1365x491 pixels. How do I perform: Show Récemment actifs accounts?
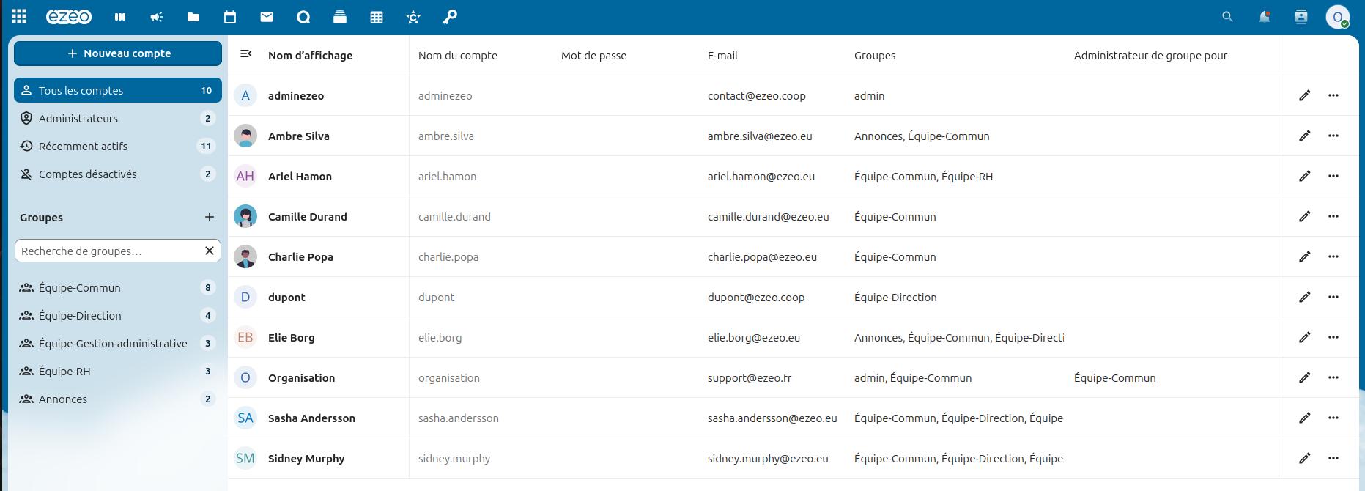coord(118,146)
